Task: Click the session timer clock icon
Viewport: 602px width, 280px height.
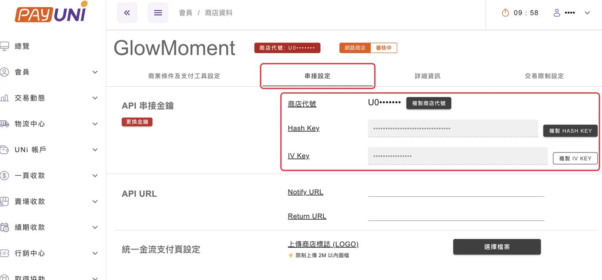Action: 505,13
